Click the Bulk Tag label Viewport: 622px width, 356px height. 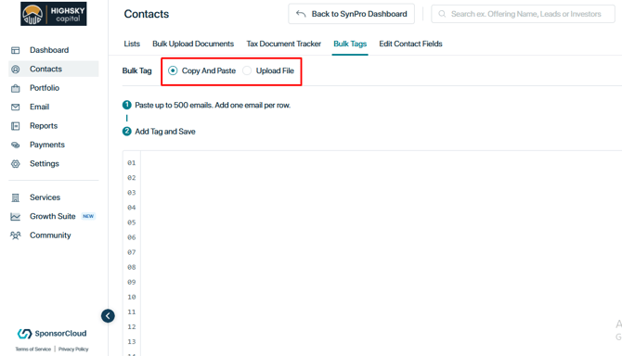(x=136, y=70)
